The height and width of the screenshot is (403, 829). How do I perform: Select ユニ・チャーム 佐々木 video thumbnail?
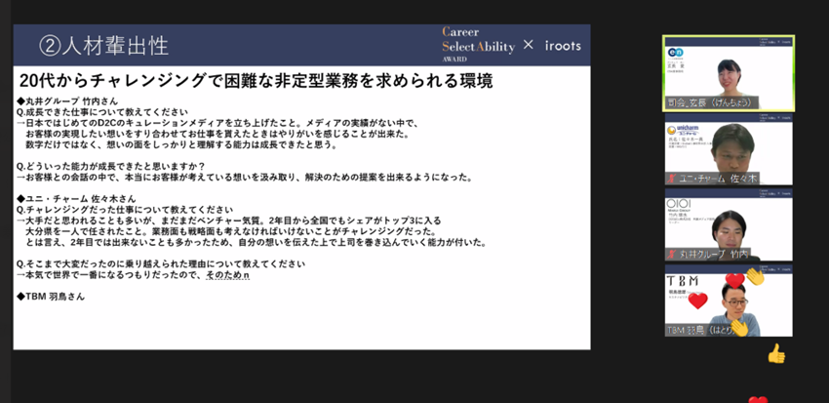(x=729, y=149)
